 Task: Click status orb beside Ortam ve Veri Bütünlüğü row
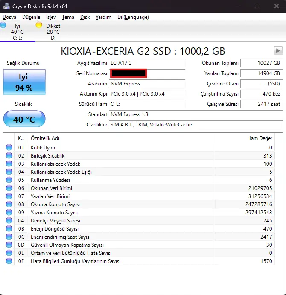coord(9,253)
